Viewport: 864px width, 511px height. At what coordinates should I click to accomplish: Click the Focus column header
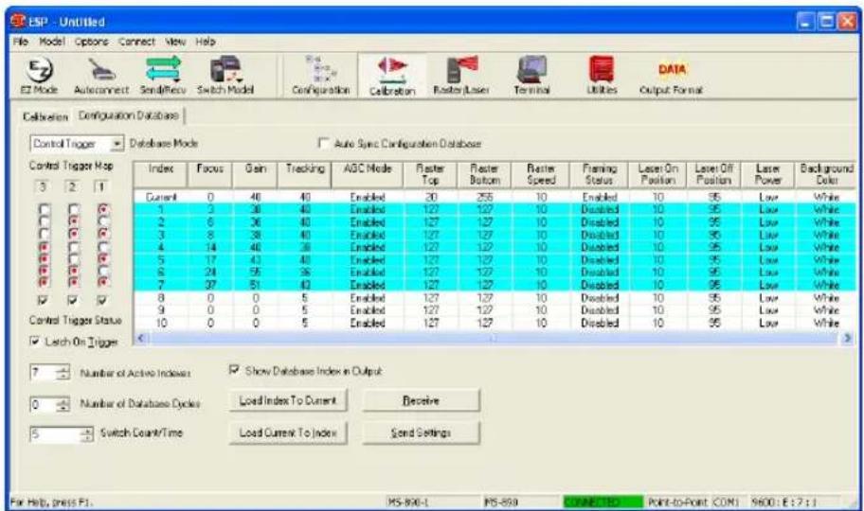coord(210,174)
